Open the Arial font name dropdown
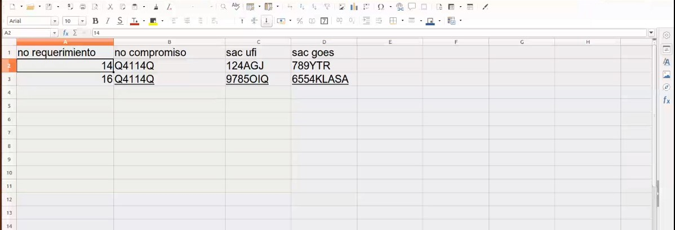 click(x=55, y=21)
